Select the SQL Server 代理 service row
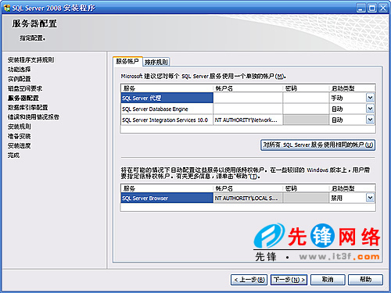The image size is (391, 293). [167, 98]
